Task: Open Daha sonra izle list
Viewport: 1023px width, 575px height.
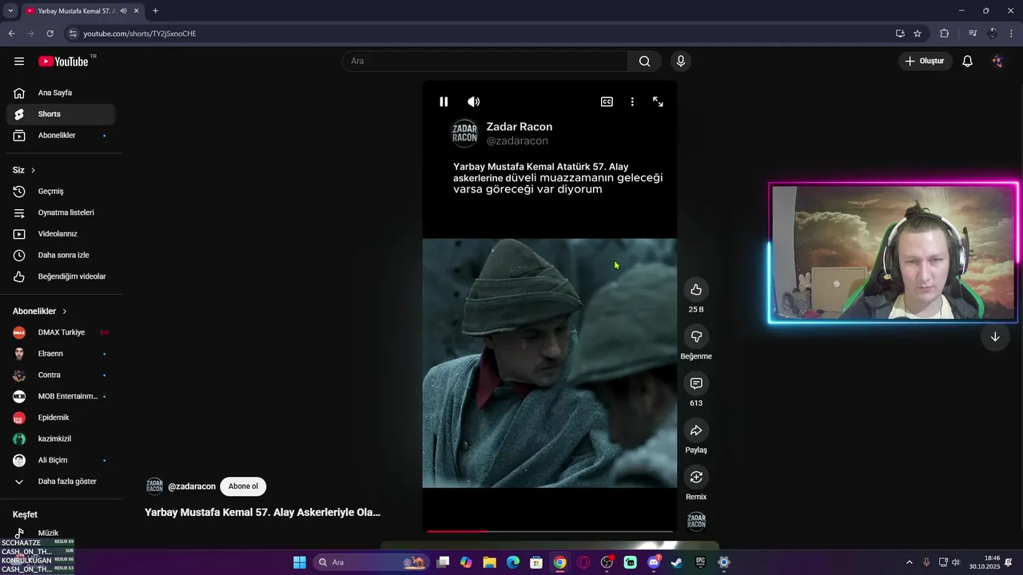Action: tap(61, 256)
